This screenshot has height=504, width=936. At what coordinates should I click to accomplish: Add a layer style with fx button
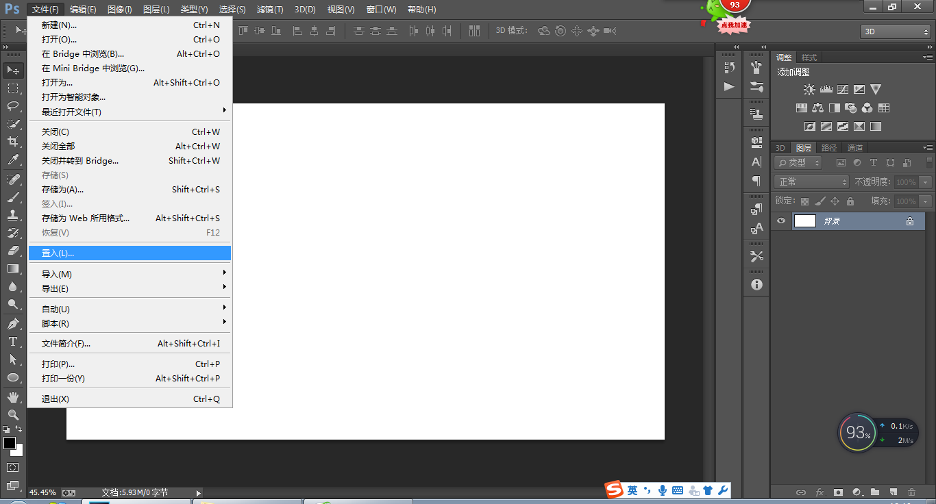[820, 492]
